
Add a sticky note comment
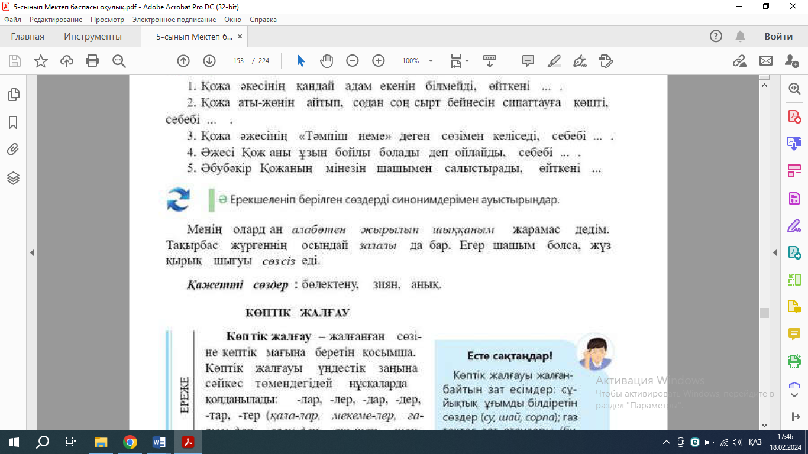tap(528, 61)
